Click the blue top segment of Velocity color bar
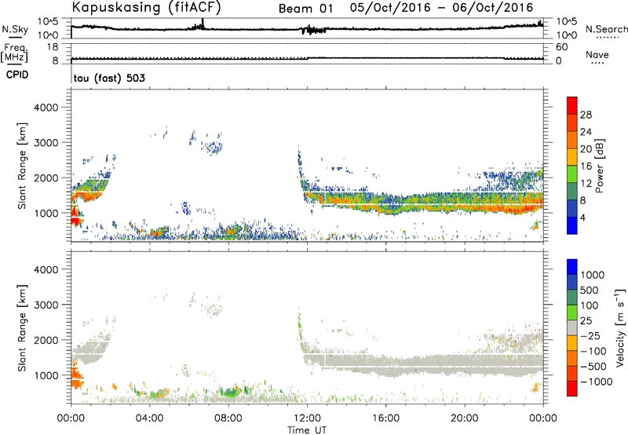The image size is (628, 435). point(572,267)
